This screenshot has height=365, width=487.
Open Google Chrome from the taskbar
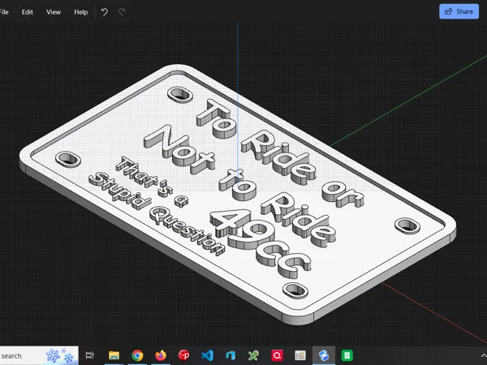click(137, 355)
